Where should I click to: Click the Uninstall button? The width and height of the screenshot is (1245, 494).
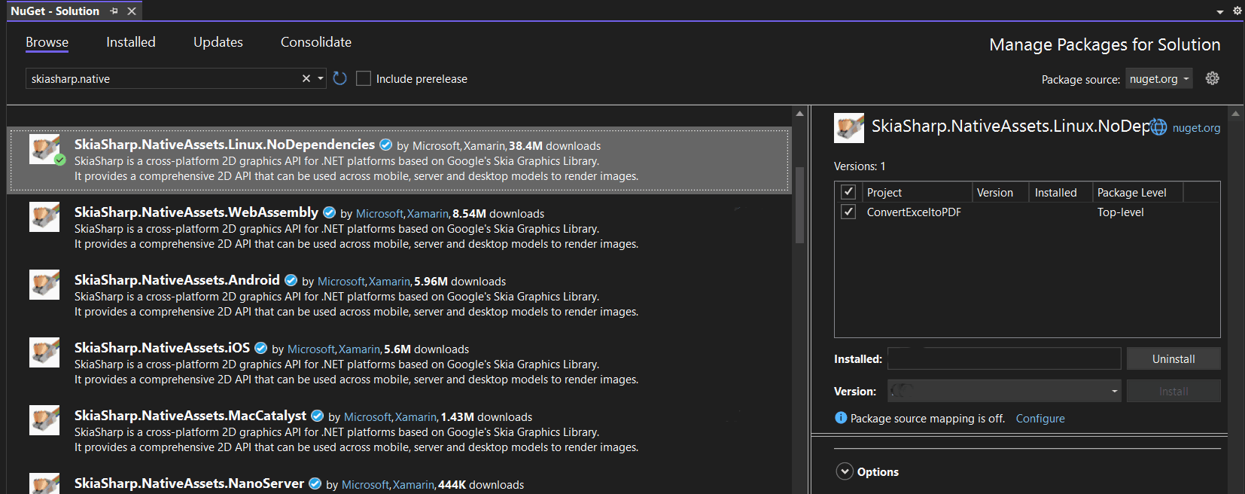1173,358
